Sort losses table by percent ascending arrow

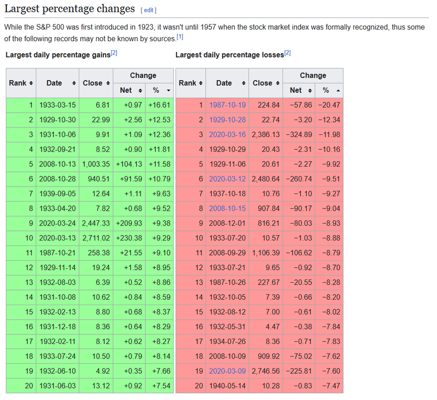[x=338, y=91]
